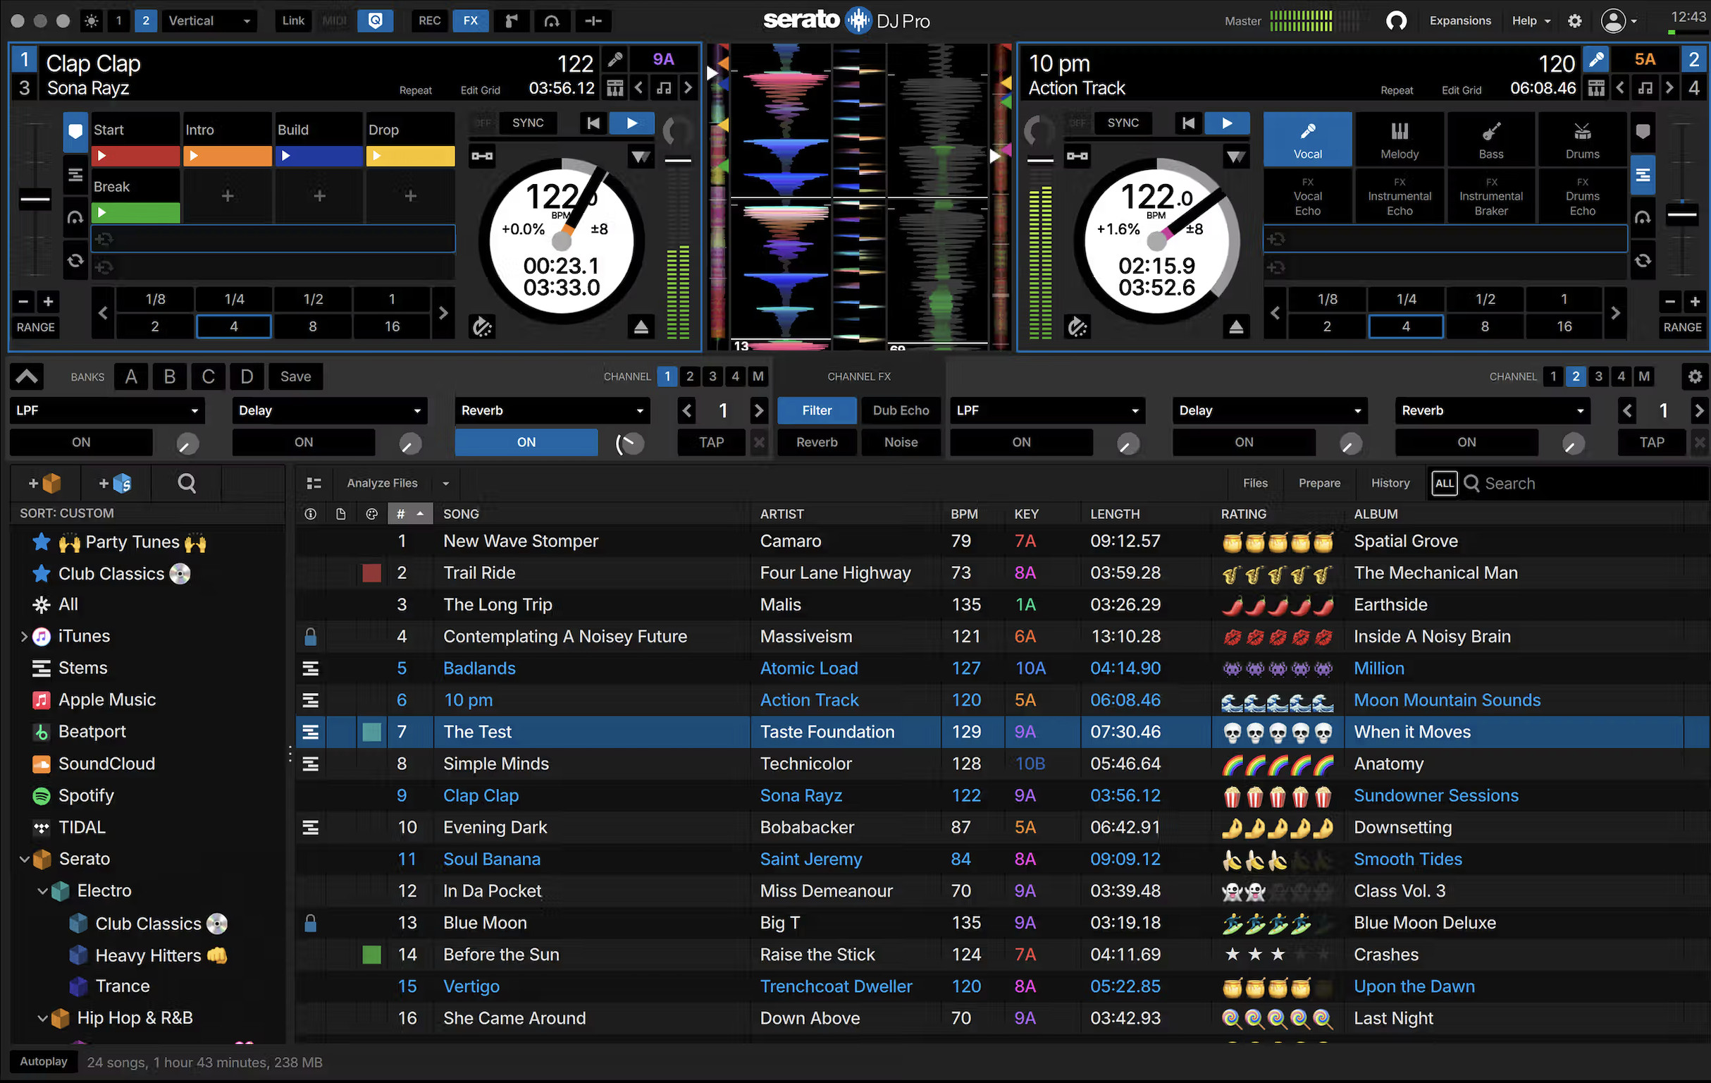
Task: Open the History tab
Action: (x=1390, y=484)
